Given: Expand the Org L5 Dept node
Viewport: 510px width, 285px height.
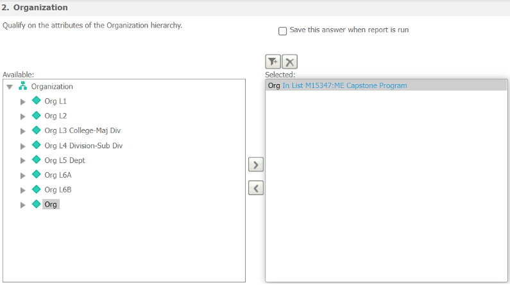Looking at the screenshot, I should point(22,160).
